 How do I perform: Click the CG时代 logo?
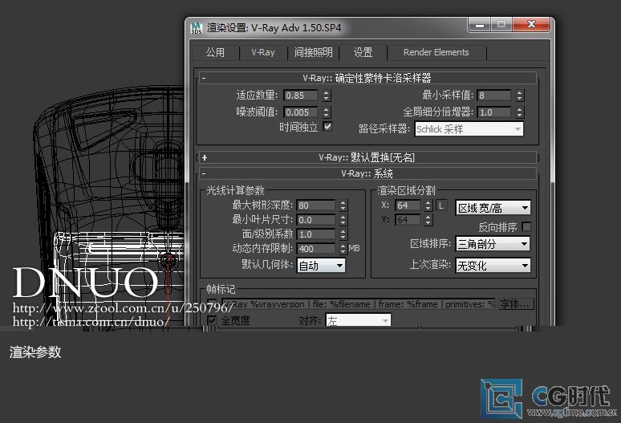(549, 398)
